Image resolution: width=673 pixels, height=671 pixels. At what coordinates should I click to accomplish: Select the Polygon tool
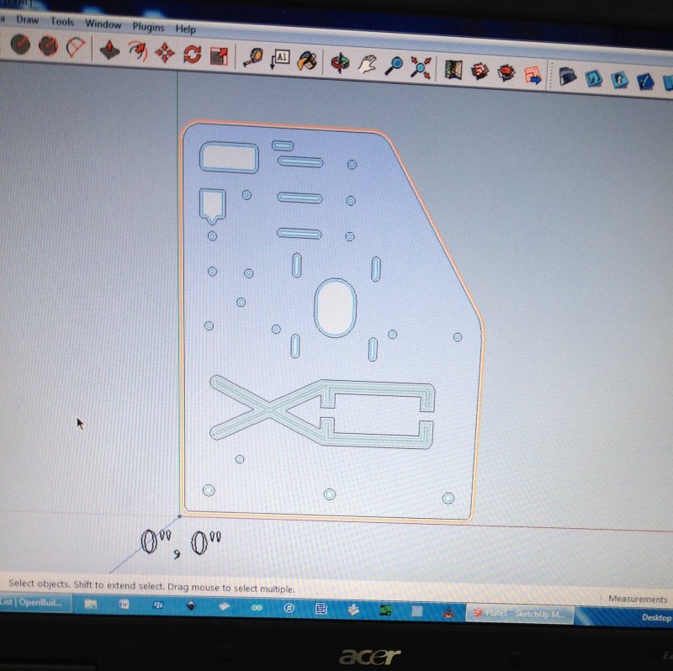tap(48, 45)
